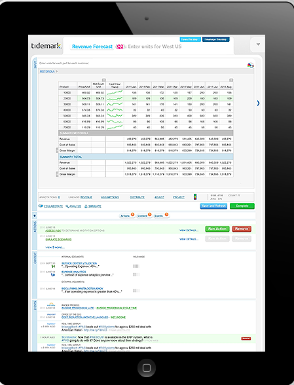
Task: Switch to the Content tab pill
Action: point(144,215)
